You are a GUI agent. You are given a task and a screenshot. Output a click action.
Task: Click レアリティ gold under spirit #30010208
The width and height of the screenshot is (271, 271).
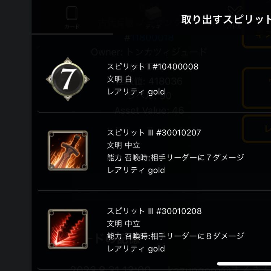click(x=136, y=249)
